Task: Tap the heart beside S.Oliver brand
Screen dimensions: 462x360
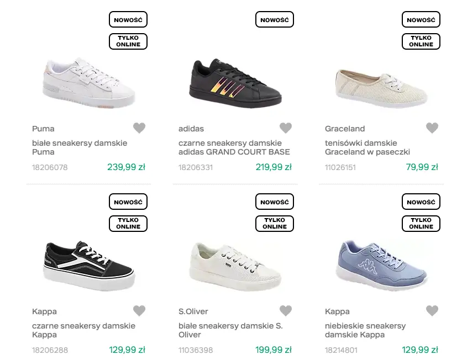Action: (x=285, y=311)
